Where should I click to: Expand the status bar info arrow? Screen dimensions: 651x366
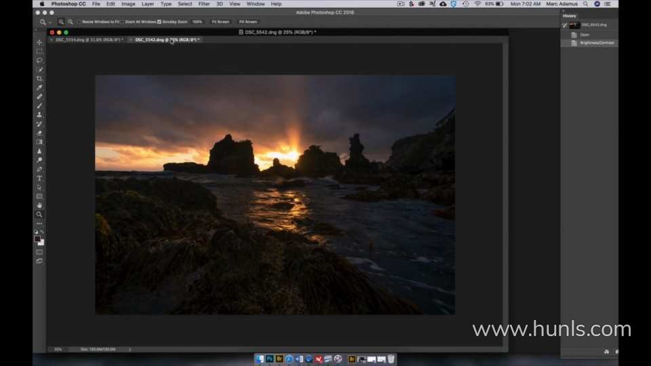(x=130, y=349)
